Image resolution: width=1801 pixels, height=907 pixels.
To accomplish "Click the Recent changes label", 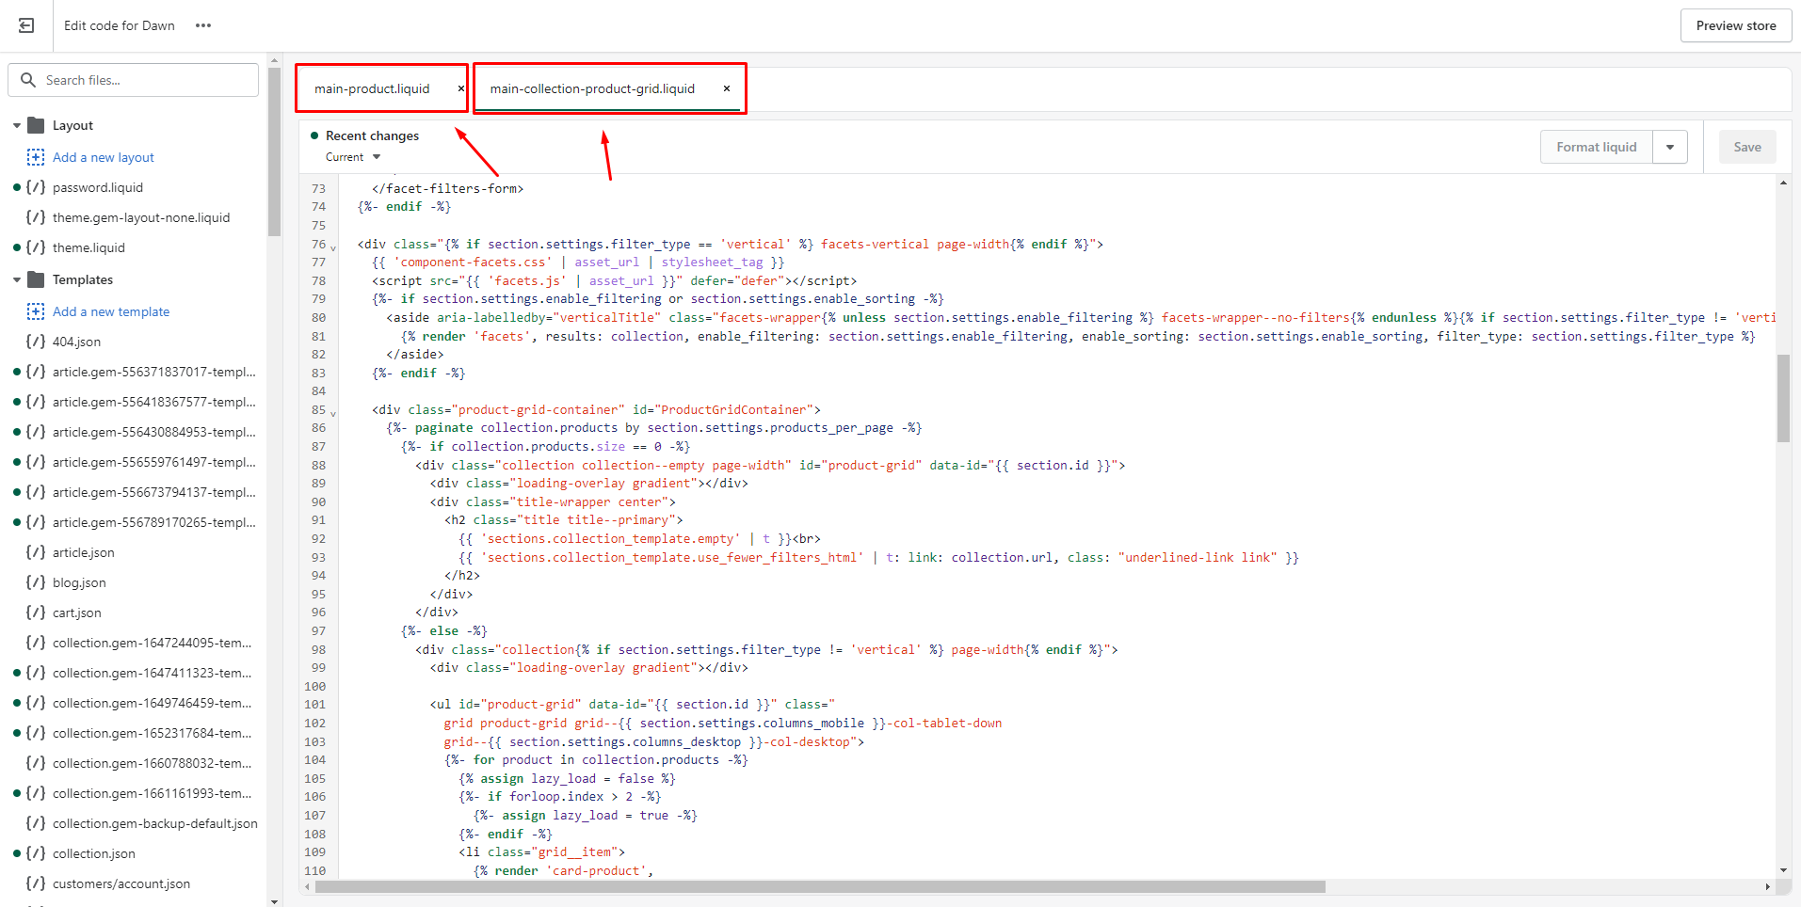I will pos(372,135).
